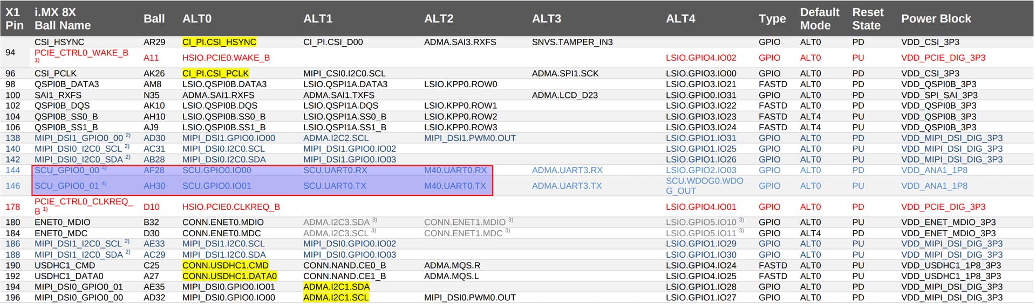Select the power block 'VDD_ENET_MDIO_3P3' in ENET0_MDIO row

coord(948,222)
